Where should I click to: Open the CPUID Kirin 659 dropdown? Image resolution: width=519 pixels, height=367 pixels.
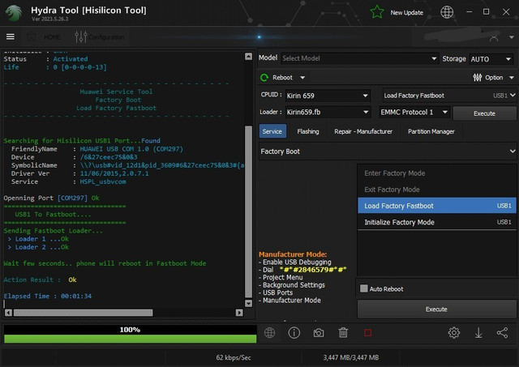[328, 96]
